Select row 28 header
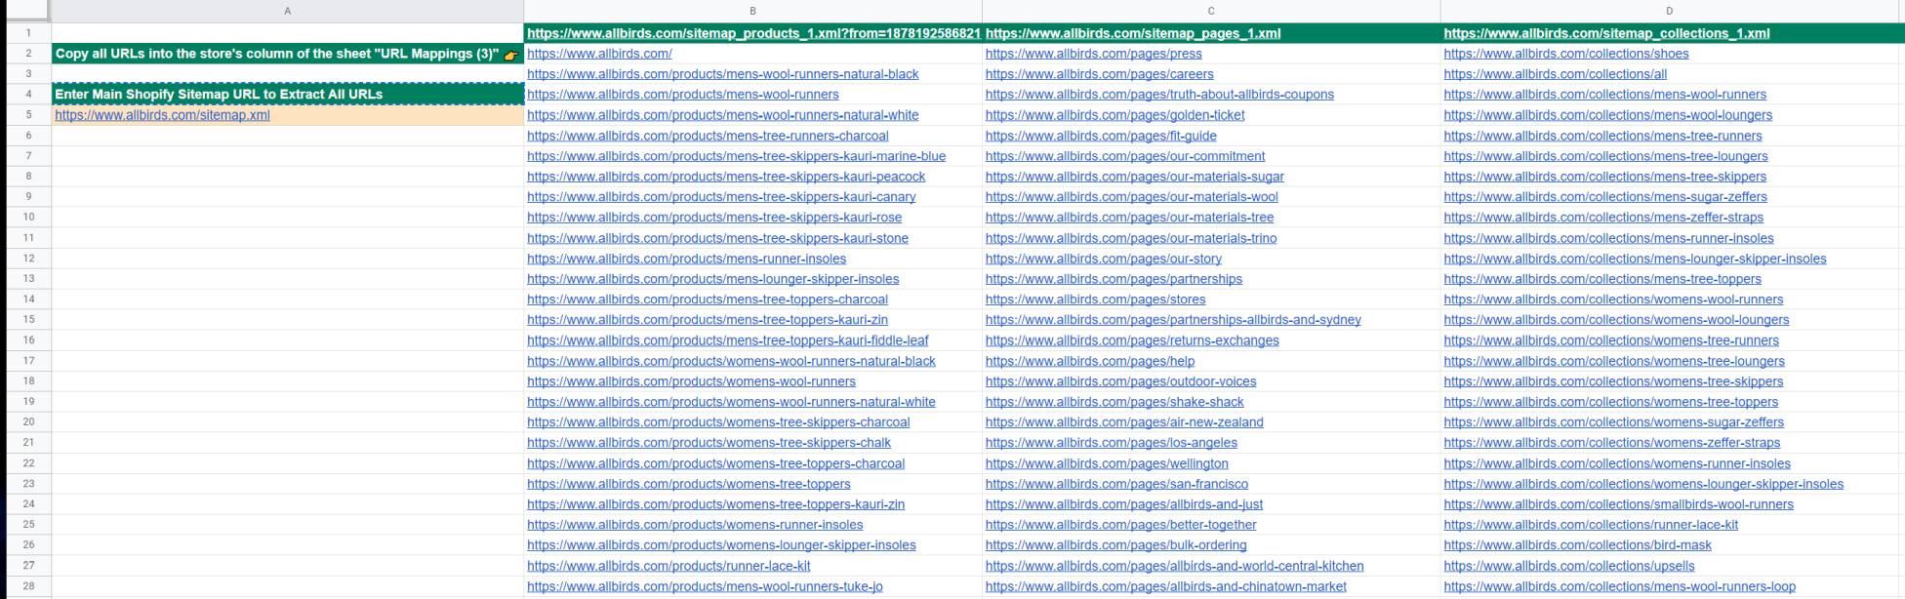Viewport: 1905px width, 599px height. pyautogui.click(x=28, y=586)
